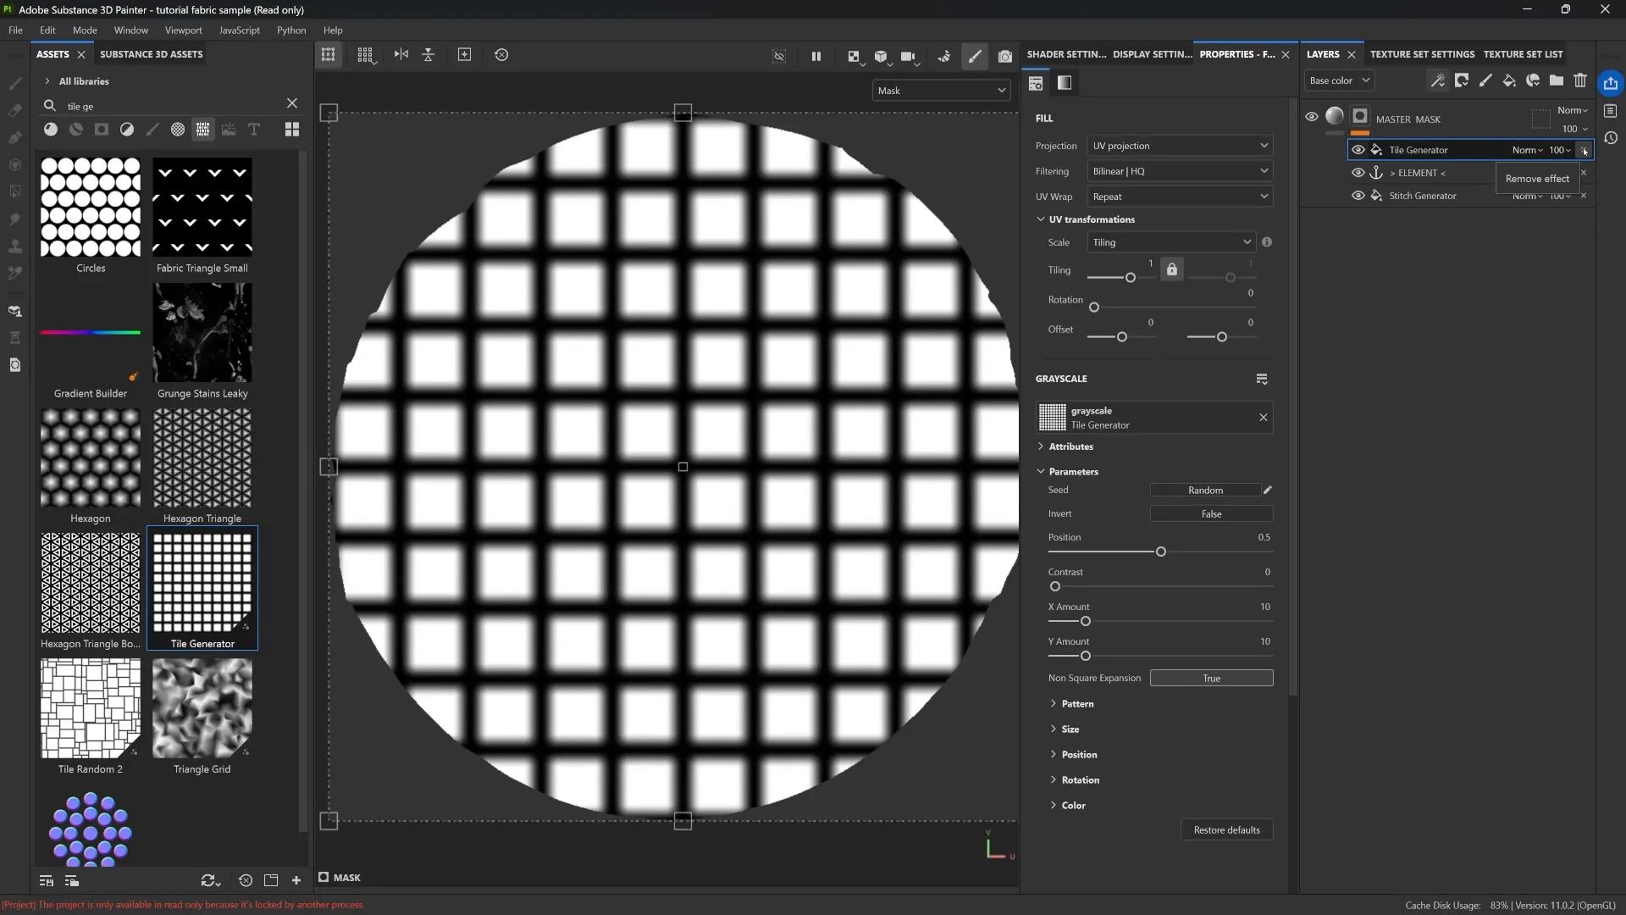Toggle the Non Square Expansion True button

tap(1211, 678)
